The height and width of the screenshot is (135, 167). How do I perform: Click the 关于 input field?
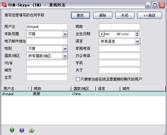tap(119, 70)
